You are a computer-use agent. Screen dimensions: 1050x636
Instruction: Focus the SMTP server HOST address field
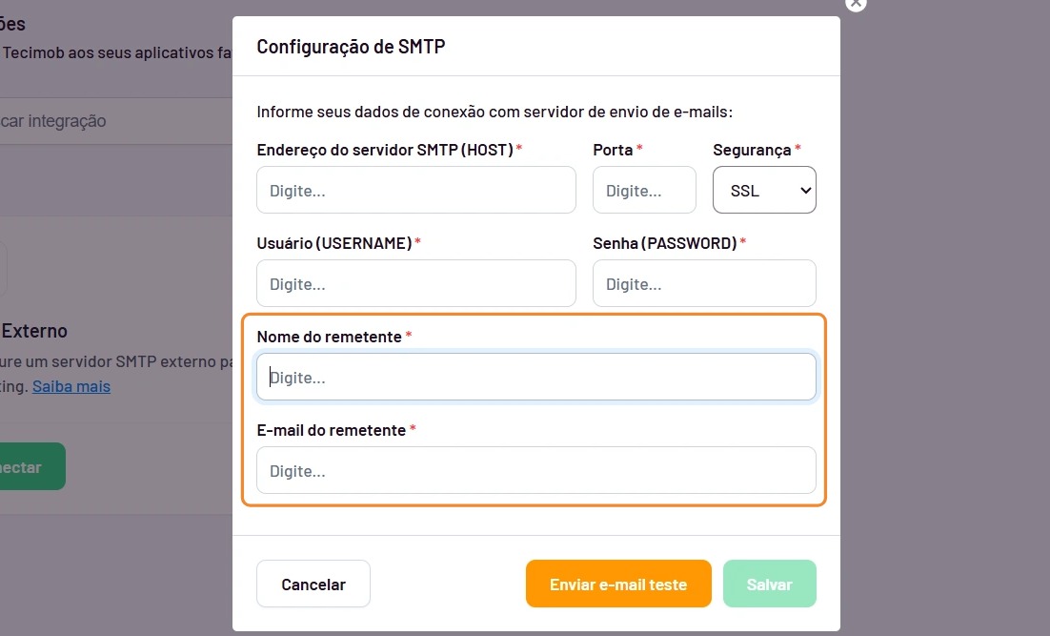tap(415, 191)
